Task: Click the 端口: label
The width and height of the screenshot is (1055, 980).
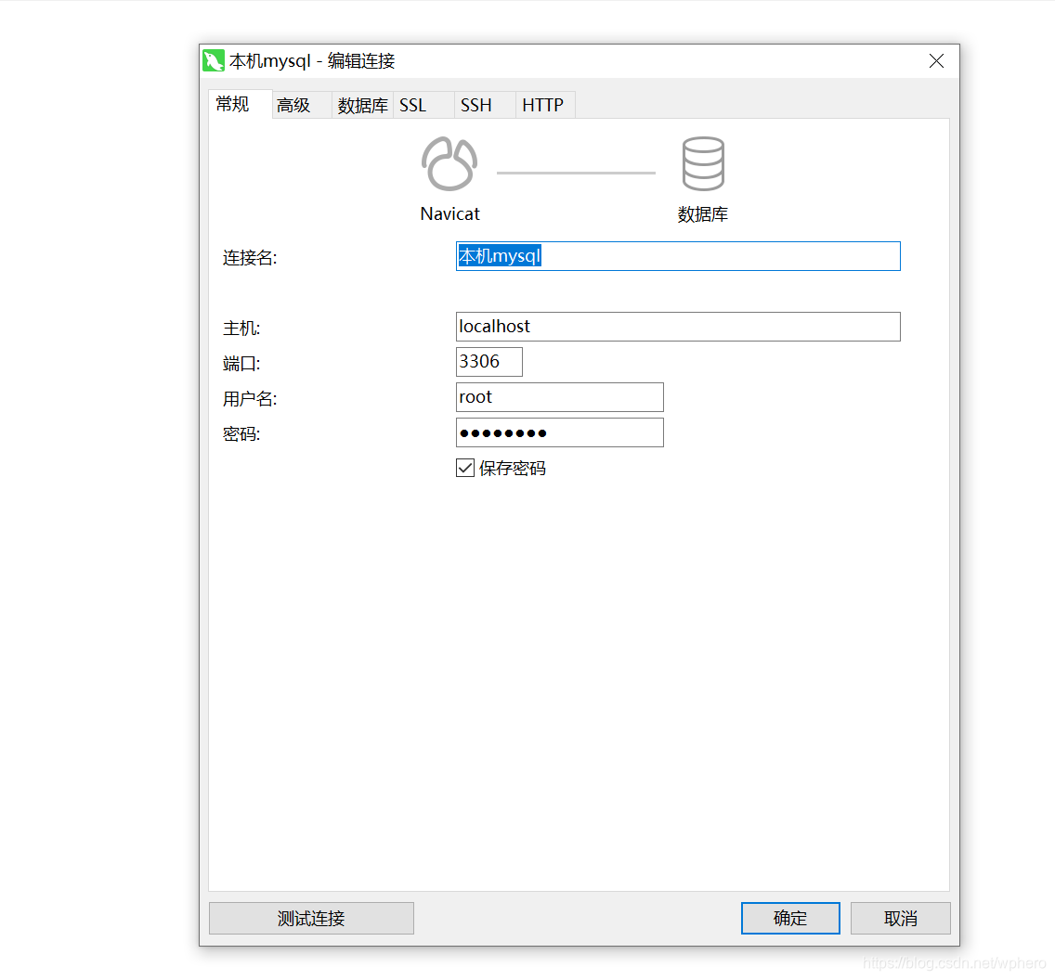Action: click(x=241, y=364)
